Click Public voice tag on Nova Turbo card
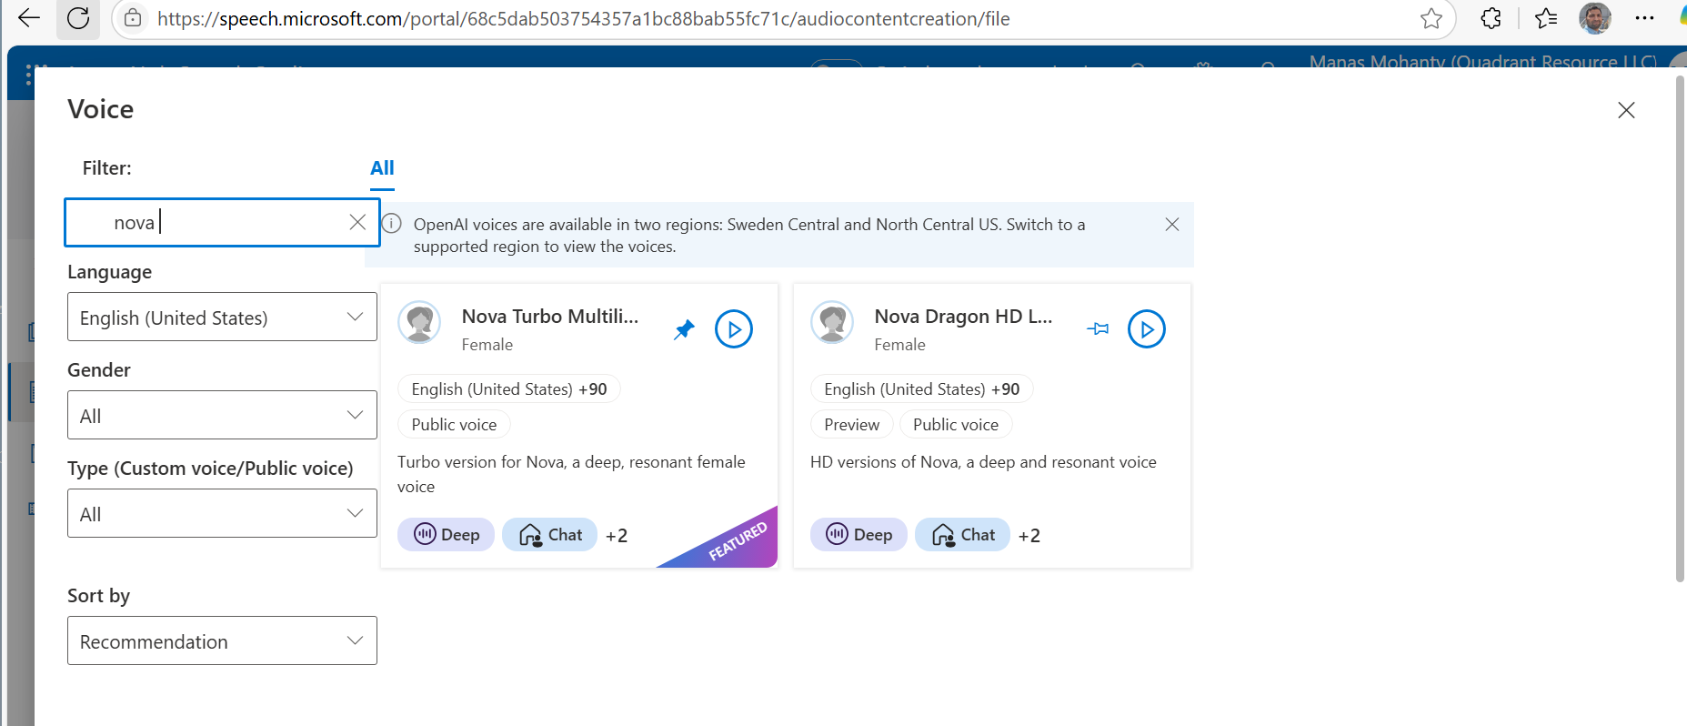This screenshot has width=1687, height=726. point(454,425)
